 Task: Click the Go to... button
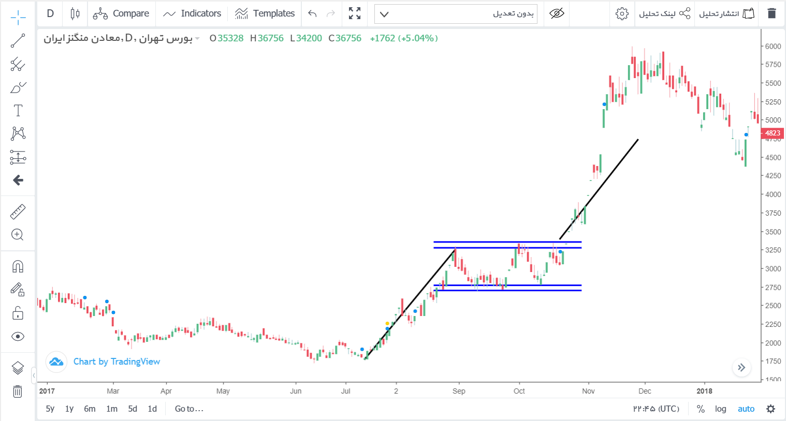[189, 409]
